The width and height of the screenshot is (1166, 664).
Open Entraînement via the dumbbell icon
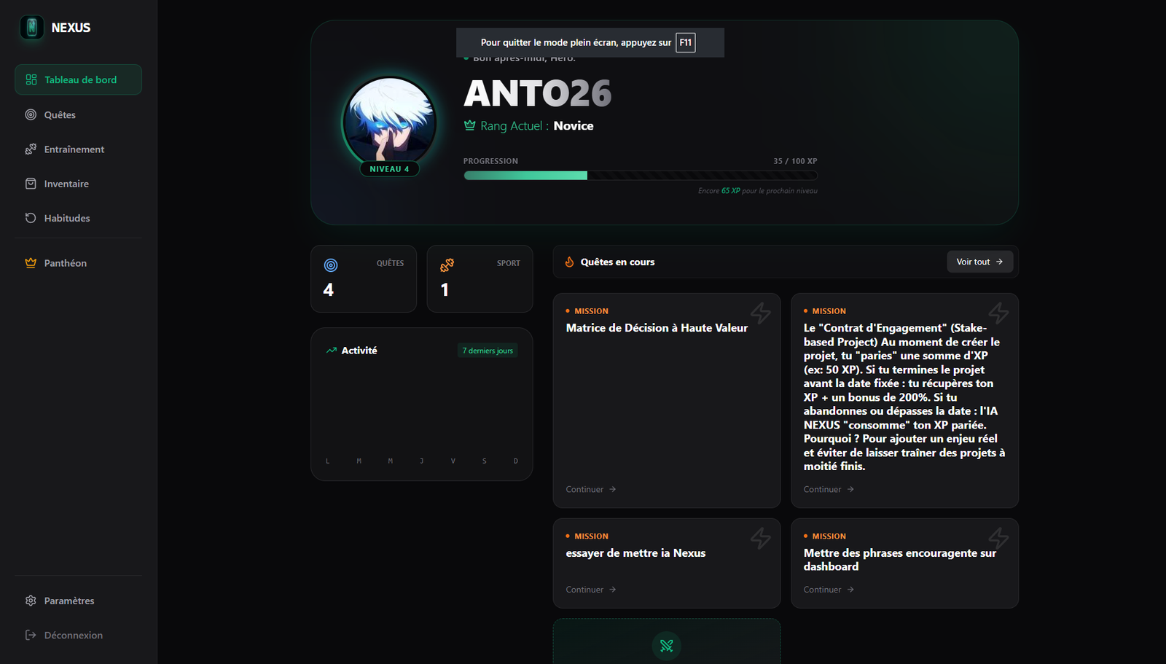(x=30, y=149)
